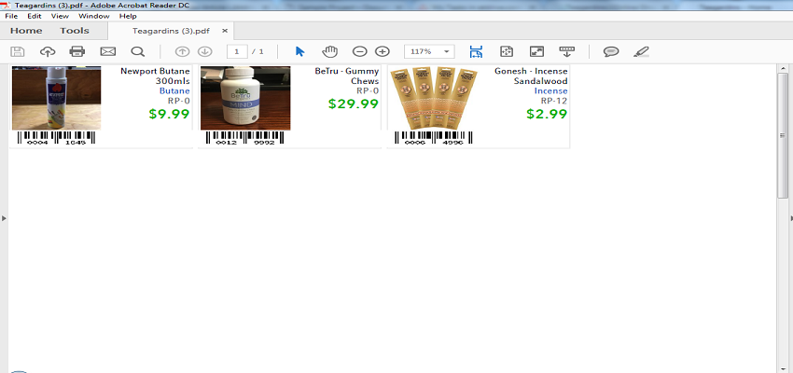Switch to the Home tab
Screen dimensions: 793x373
coord(26,31)
